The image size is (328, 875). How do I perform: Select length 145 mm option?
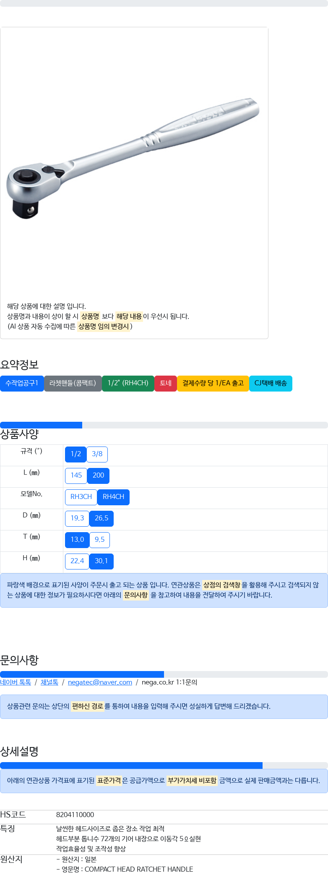point(76,475)
